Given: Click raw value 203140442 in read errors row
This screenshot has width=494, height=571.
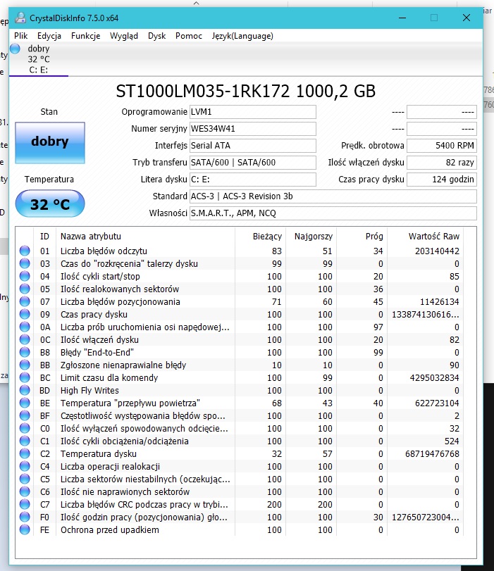Looking at the screenshot, I should coord(437,251).
